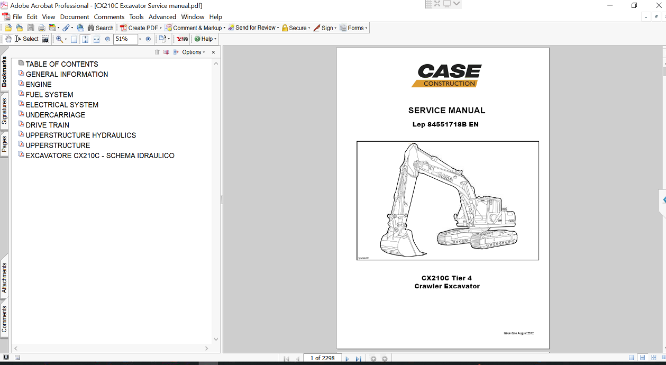Viewport: 666px width, 365px height.
Task: Click the Save disk icon
Action: pos(31,28)
